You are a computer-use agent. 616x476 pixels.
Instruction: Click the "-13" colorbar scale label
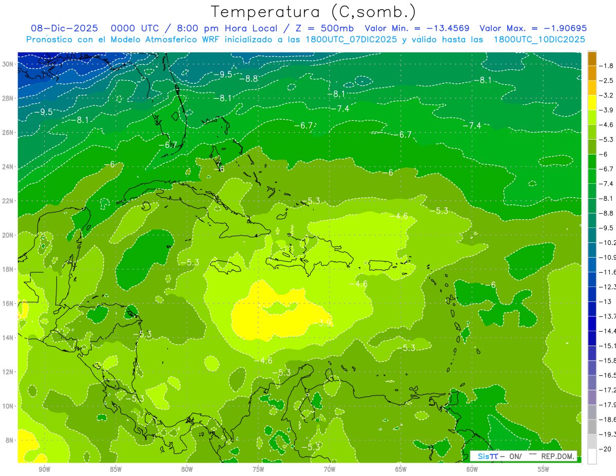(x=606, y=301)
